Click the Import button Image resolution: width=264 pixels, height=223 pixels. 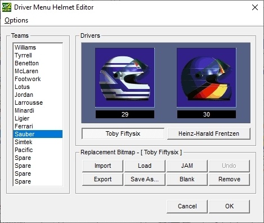point(102,166)
